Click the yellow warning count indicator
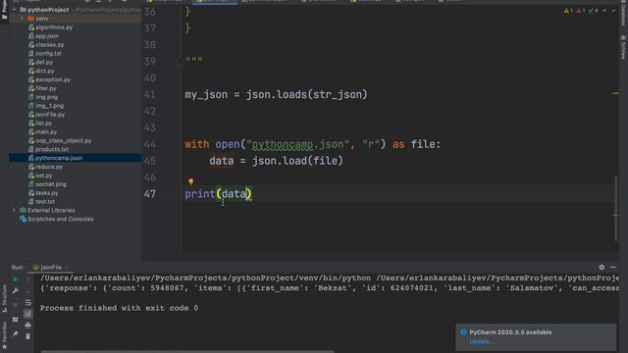Screen dimensions: 628x353 coord(568,11)
